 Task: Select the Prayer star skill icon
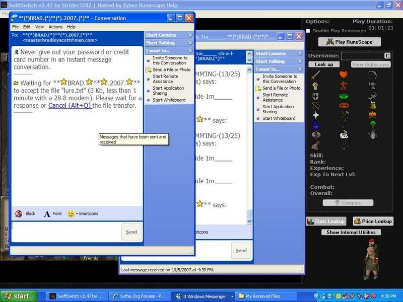coord(316,115)
